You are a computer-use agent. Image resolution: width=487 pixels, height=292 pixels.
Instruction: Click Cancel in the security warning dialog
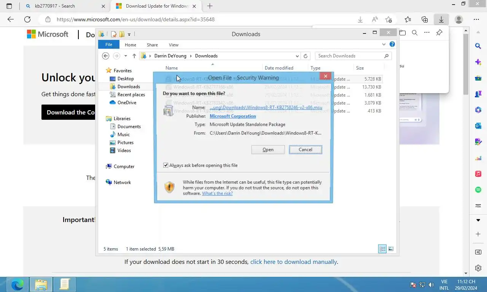pyautogui.click(x=305, y=149)
